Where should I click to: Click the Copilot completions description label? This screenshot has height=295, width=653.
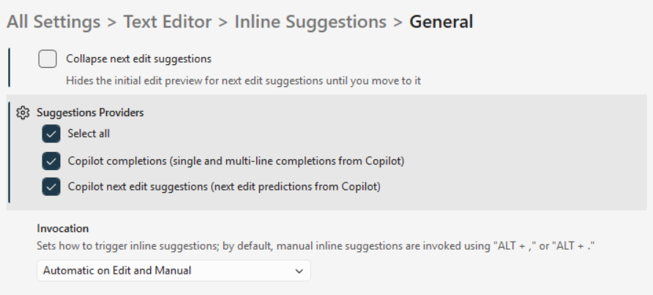click(x=236, y=161)
